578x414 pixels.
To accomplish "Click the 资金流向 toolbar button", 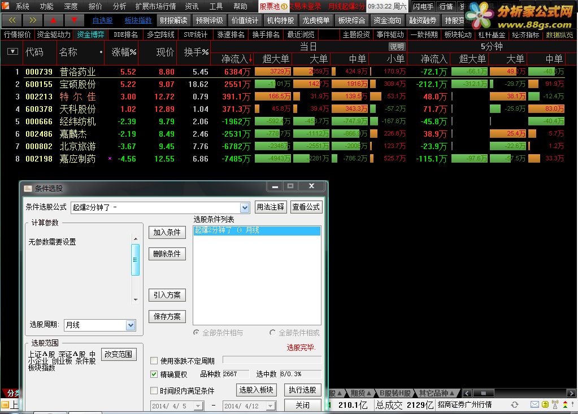I will (387, 21).
